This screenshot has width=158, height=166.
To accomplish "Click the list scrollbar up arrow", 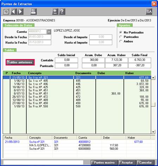I will click(153, 78).
